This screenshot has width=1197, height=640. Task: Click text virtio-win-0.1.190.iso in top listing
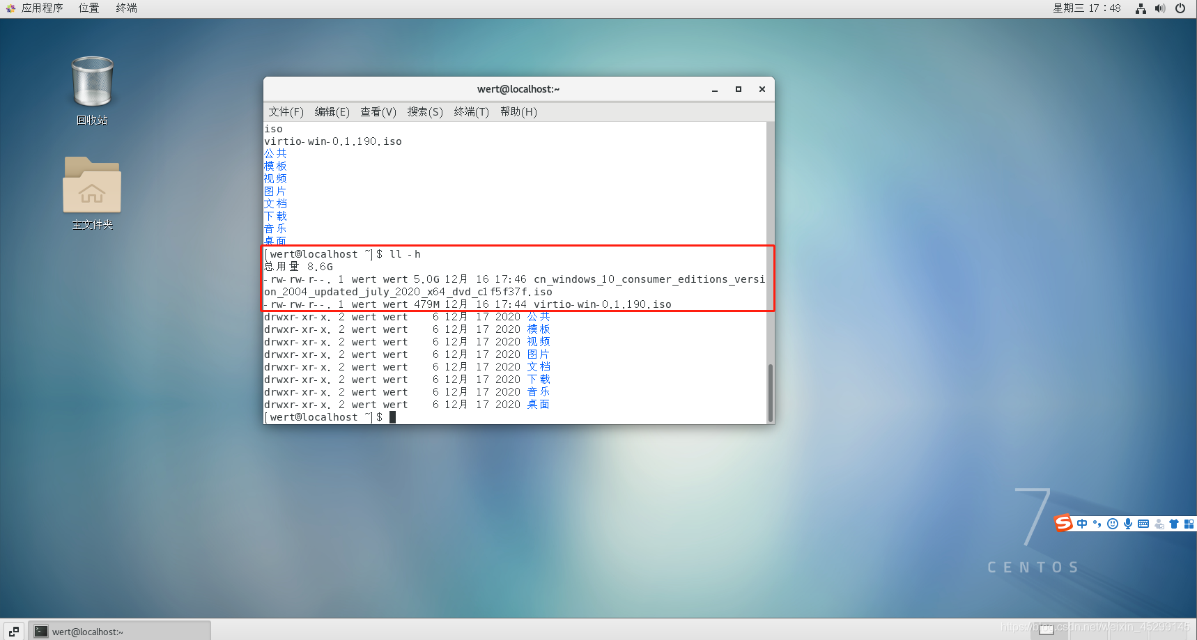[x=333, y=141]
